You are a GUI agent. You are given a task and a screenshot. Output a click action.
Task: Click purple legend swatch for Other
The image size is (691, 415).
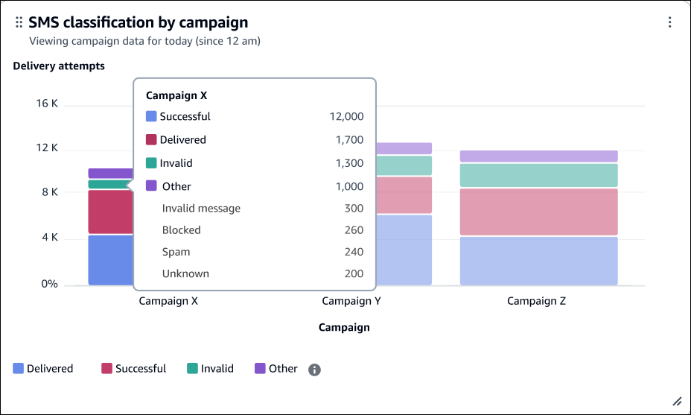click(x=260, y=369)
